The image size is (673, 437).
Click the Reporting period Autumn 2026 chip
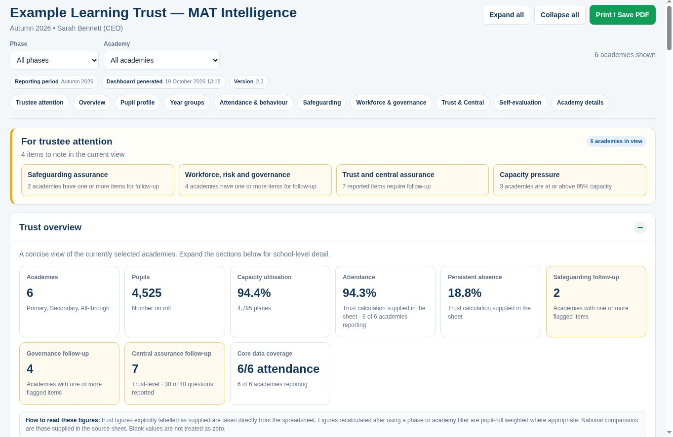54,81
